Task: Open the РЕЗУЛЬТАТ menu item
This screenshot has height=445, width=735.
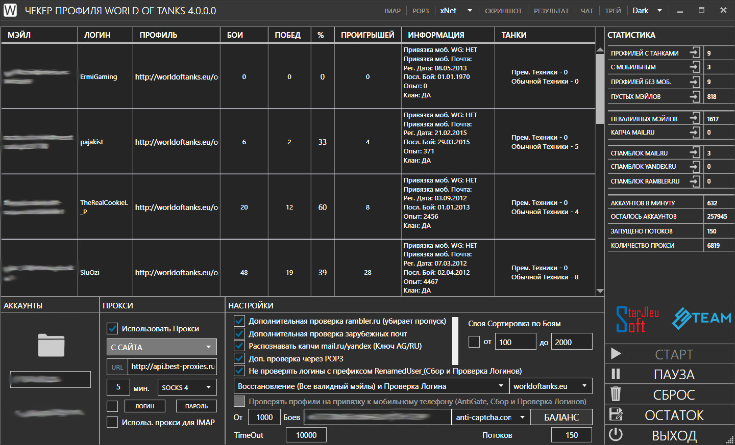Action: pyautogui.click(x=551, y=11)
